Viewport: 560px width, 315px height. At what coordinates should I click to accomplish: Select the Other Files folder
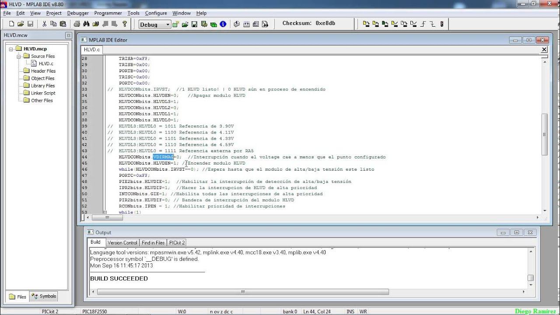(42, 101)
